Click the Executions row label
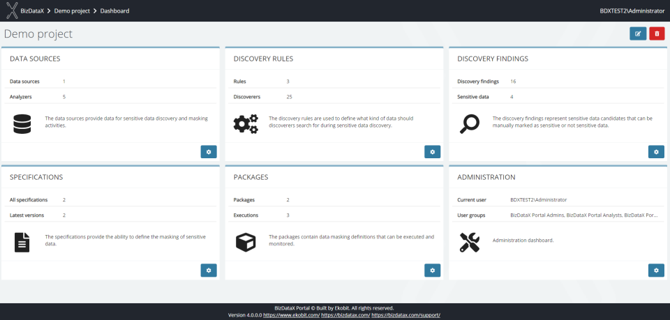The height and width of the screenshot is (320, 670). 246,215
